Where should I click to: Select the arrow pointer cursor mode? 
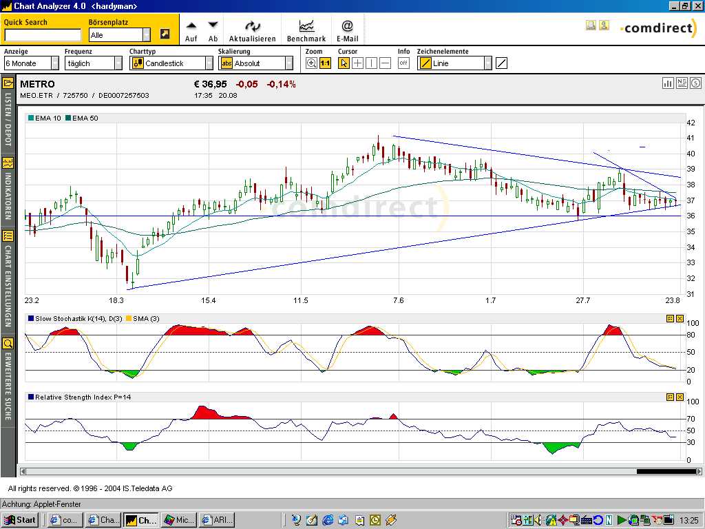(x=344, y=63)
